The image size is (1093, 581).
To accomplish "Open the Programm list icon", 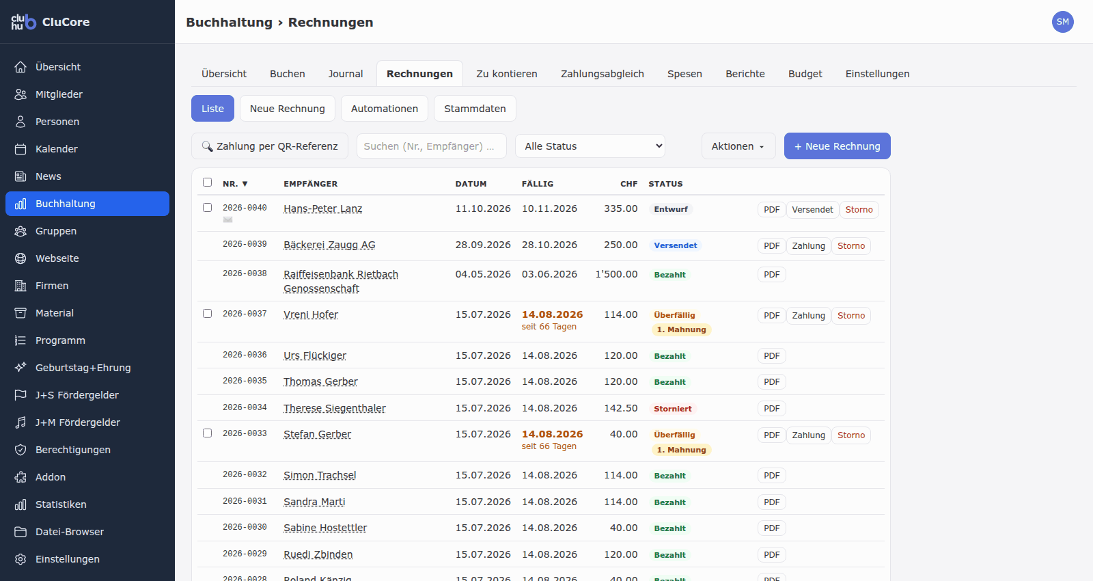I will tap(20, 340).
